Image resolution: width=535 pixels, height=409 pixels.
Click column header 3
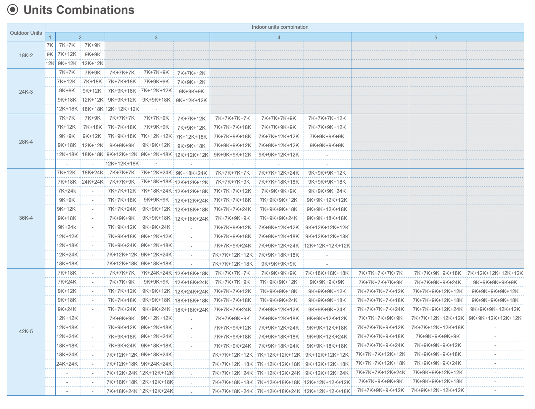click(156, 37)
